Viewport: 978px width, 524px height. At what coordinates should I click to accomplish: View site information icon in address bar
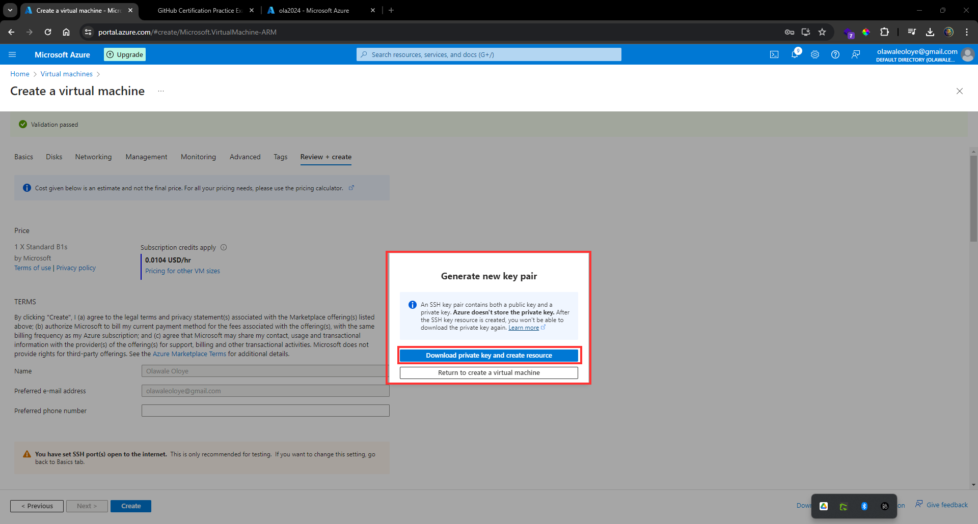[88, 32]
